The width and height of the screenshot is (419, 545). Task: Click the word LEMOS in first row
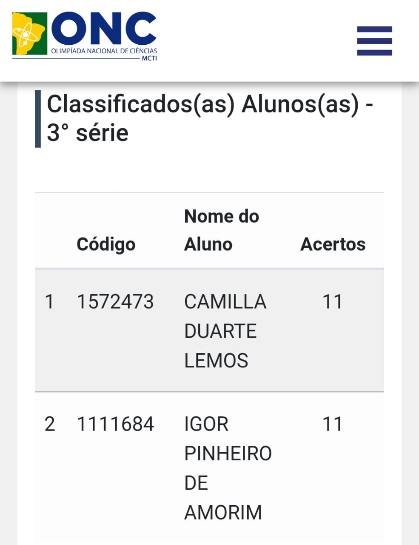216,361
